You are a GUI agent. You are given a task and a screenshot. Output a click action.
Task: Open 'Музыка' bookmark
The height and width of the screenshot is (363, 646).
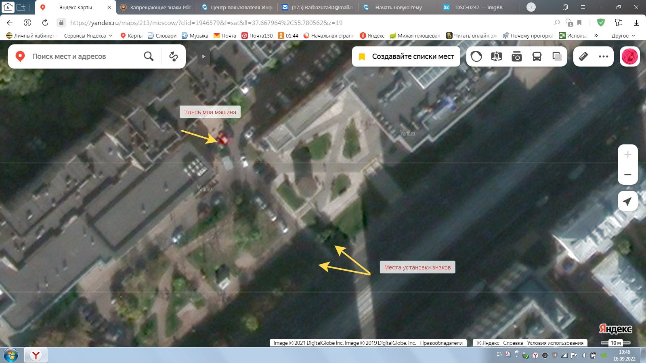click(195, 35)
